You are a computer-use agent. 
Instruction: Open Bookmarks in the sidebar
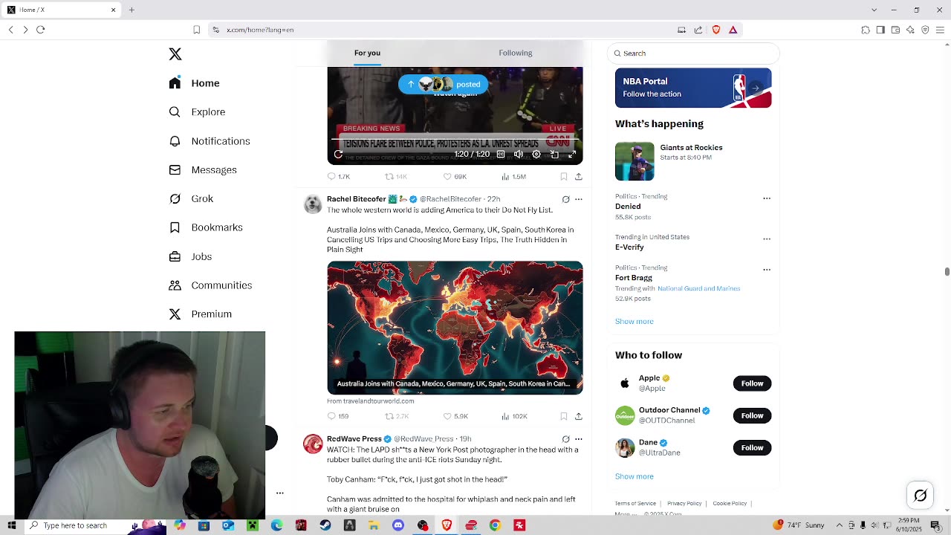(x=206, y=227)
